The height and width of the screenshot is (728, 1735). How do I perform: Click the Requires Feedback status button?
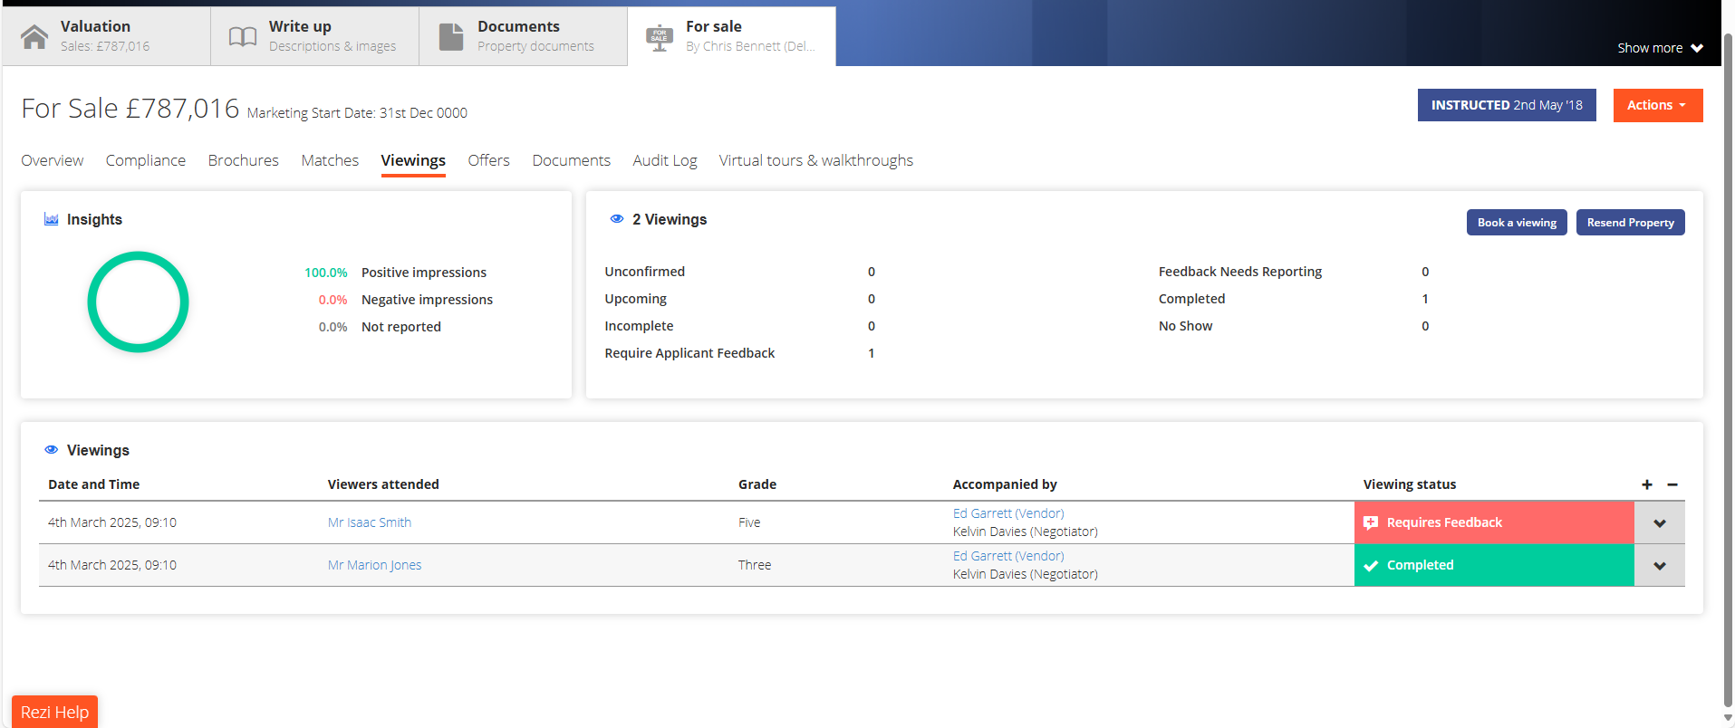coord(1494,522)
